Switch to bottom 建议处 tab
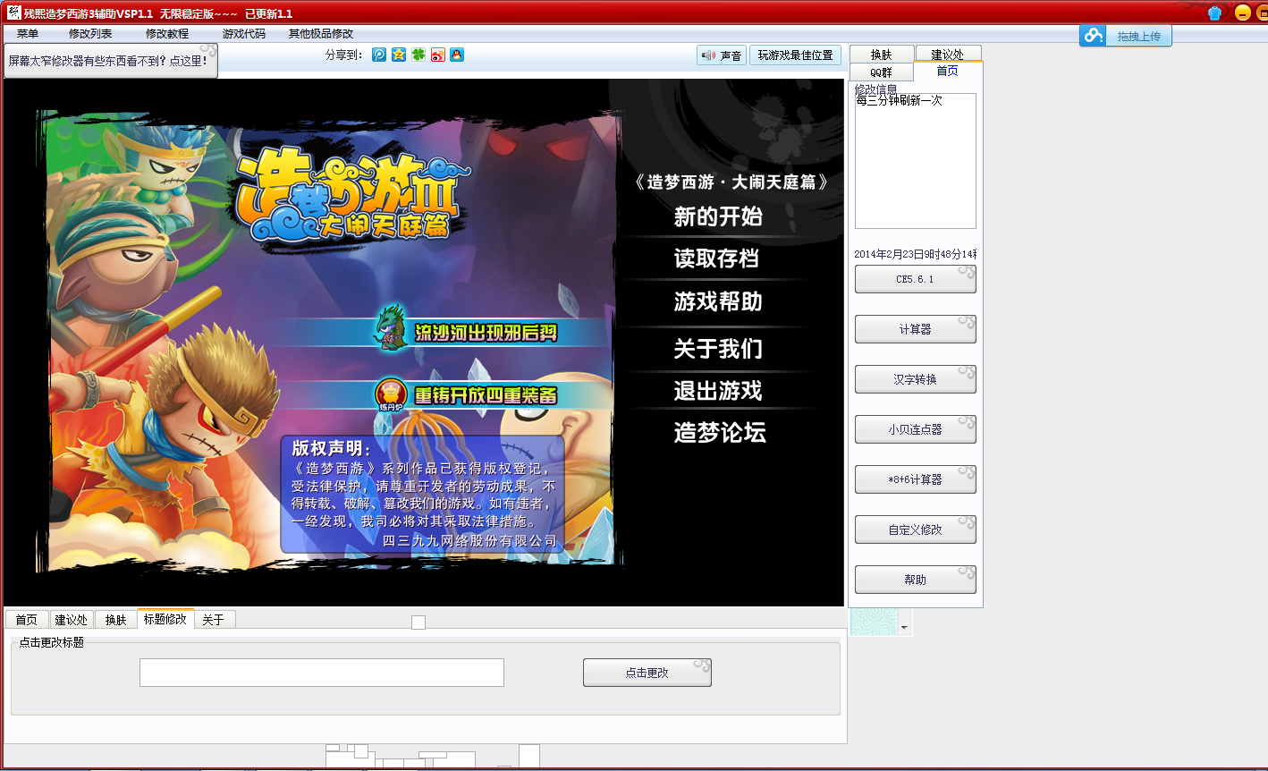The image size is (1268, 771). (x=72, y=619)
